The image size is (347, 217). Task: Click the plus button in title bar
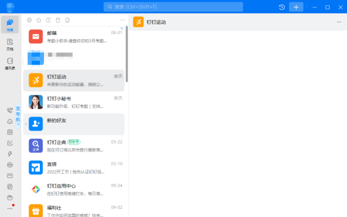[296, 7]
